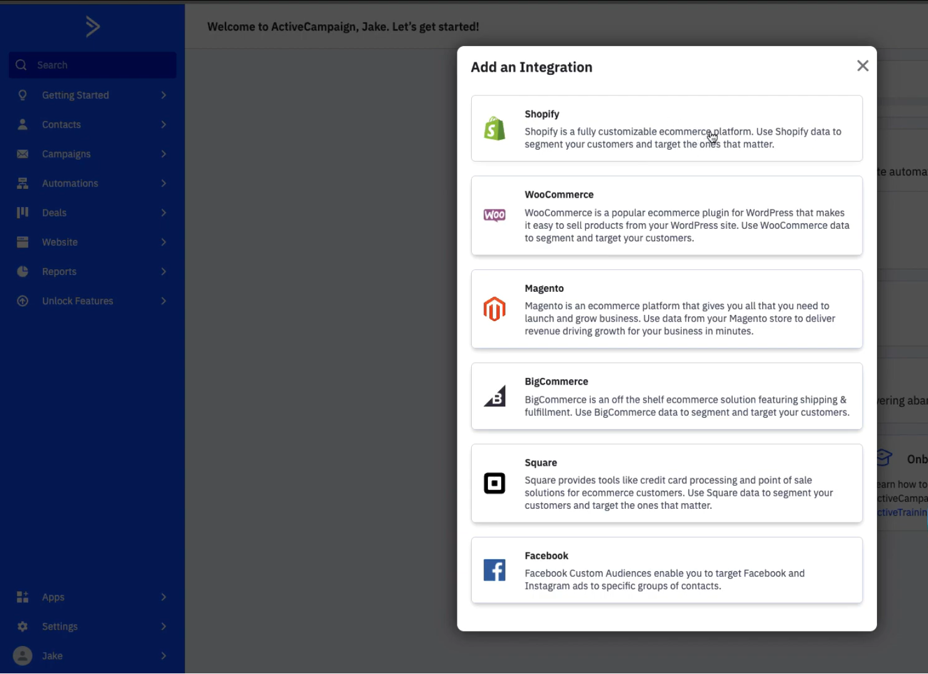The image size is (928, 674).
Task: Click the search magnifier icon
Action: (21, 65)
